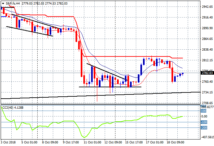Viewport: 214px width, 146px height.
Task: Click the OHLC values 2779.03 2782.03 2774.53 2782.03
Action: point(44,4)
